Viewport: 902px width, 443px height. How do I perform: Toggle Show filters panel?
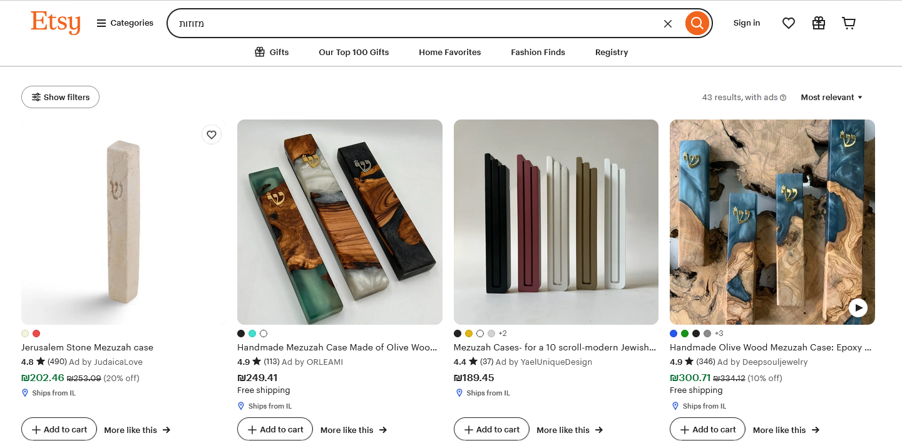coord(60,97)
